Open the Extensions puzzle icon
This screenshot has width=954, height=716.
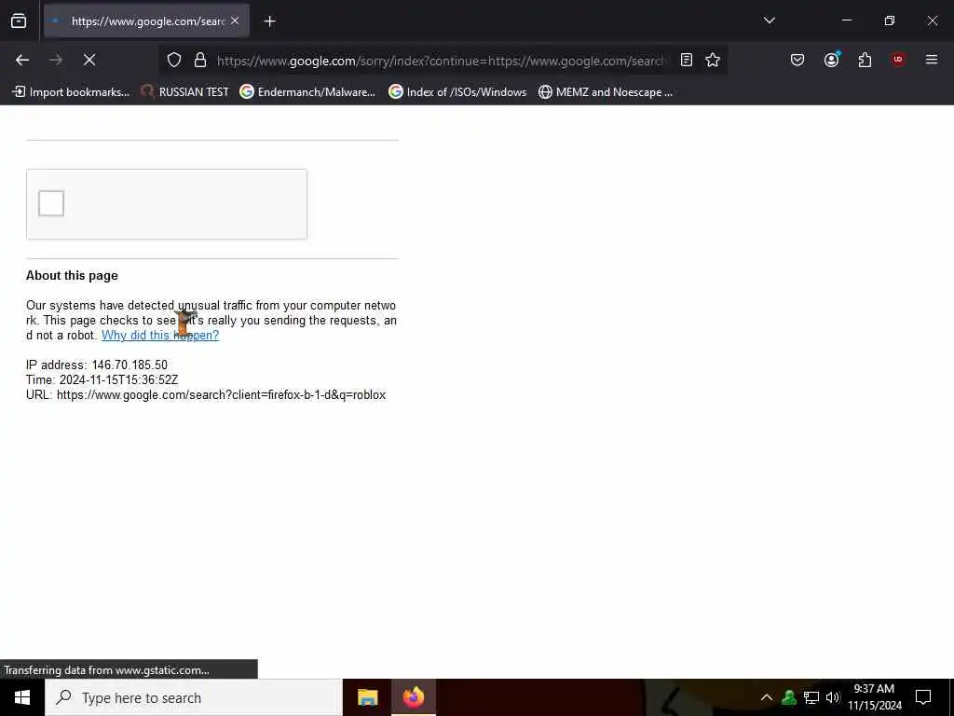[x=865, y=60]
